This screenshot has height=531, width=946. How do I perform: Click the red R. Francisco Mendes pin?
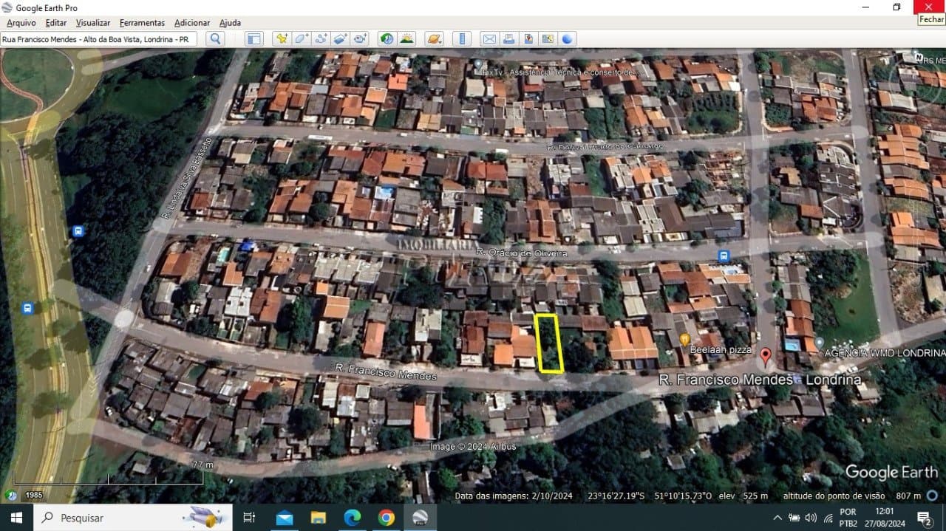pos(766,356)
